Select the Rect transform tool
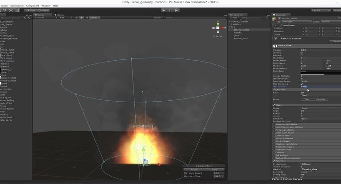The width and height of the screenshot is (341, 184). pos(17,10)
